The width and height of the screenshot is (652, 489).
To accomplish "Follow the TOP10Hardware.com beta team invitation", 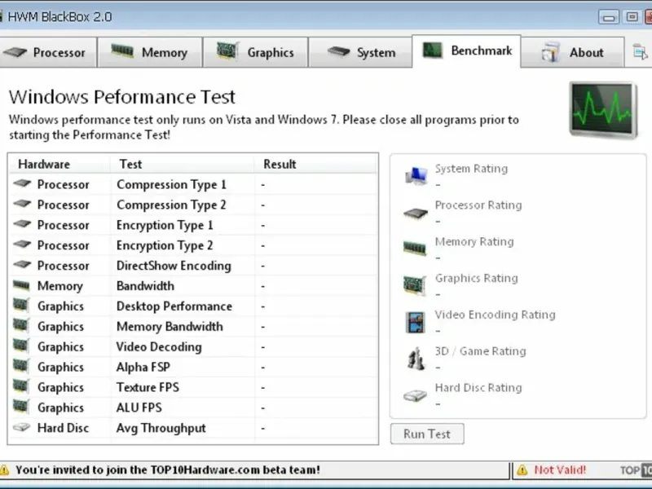I will coord(167,470).
